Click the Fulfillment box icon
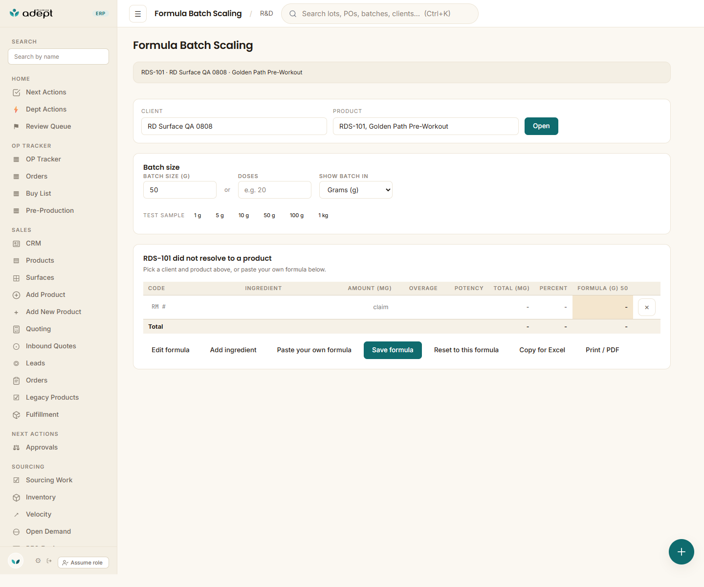Viewport: 704px width, 587px height. 16,415
